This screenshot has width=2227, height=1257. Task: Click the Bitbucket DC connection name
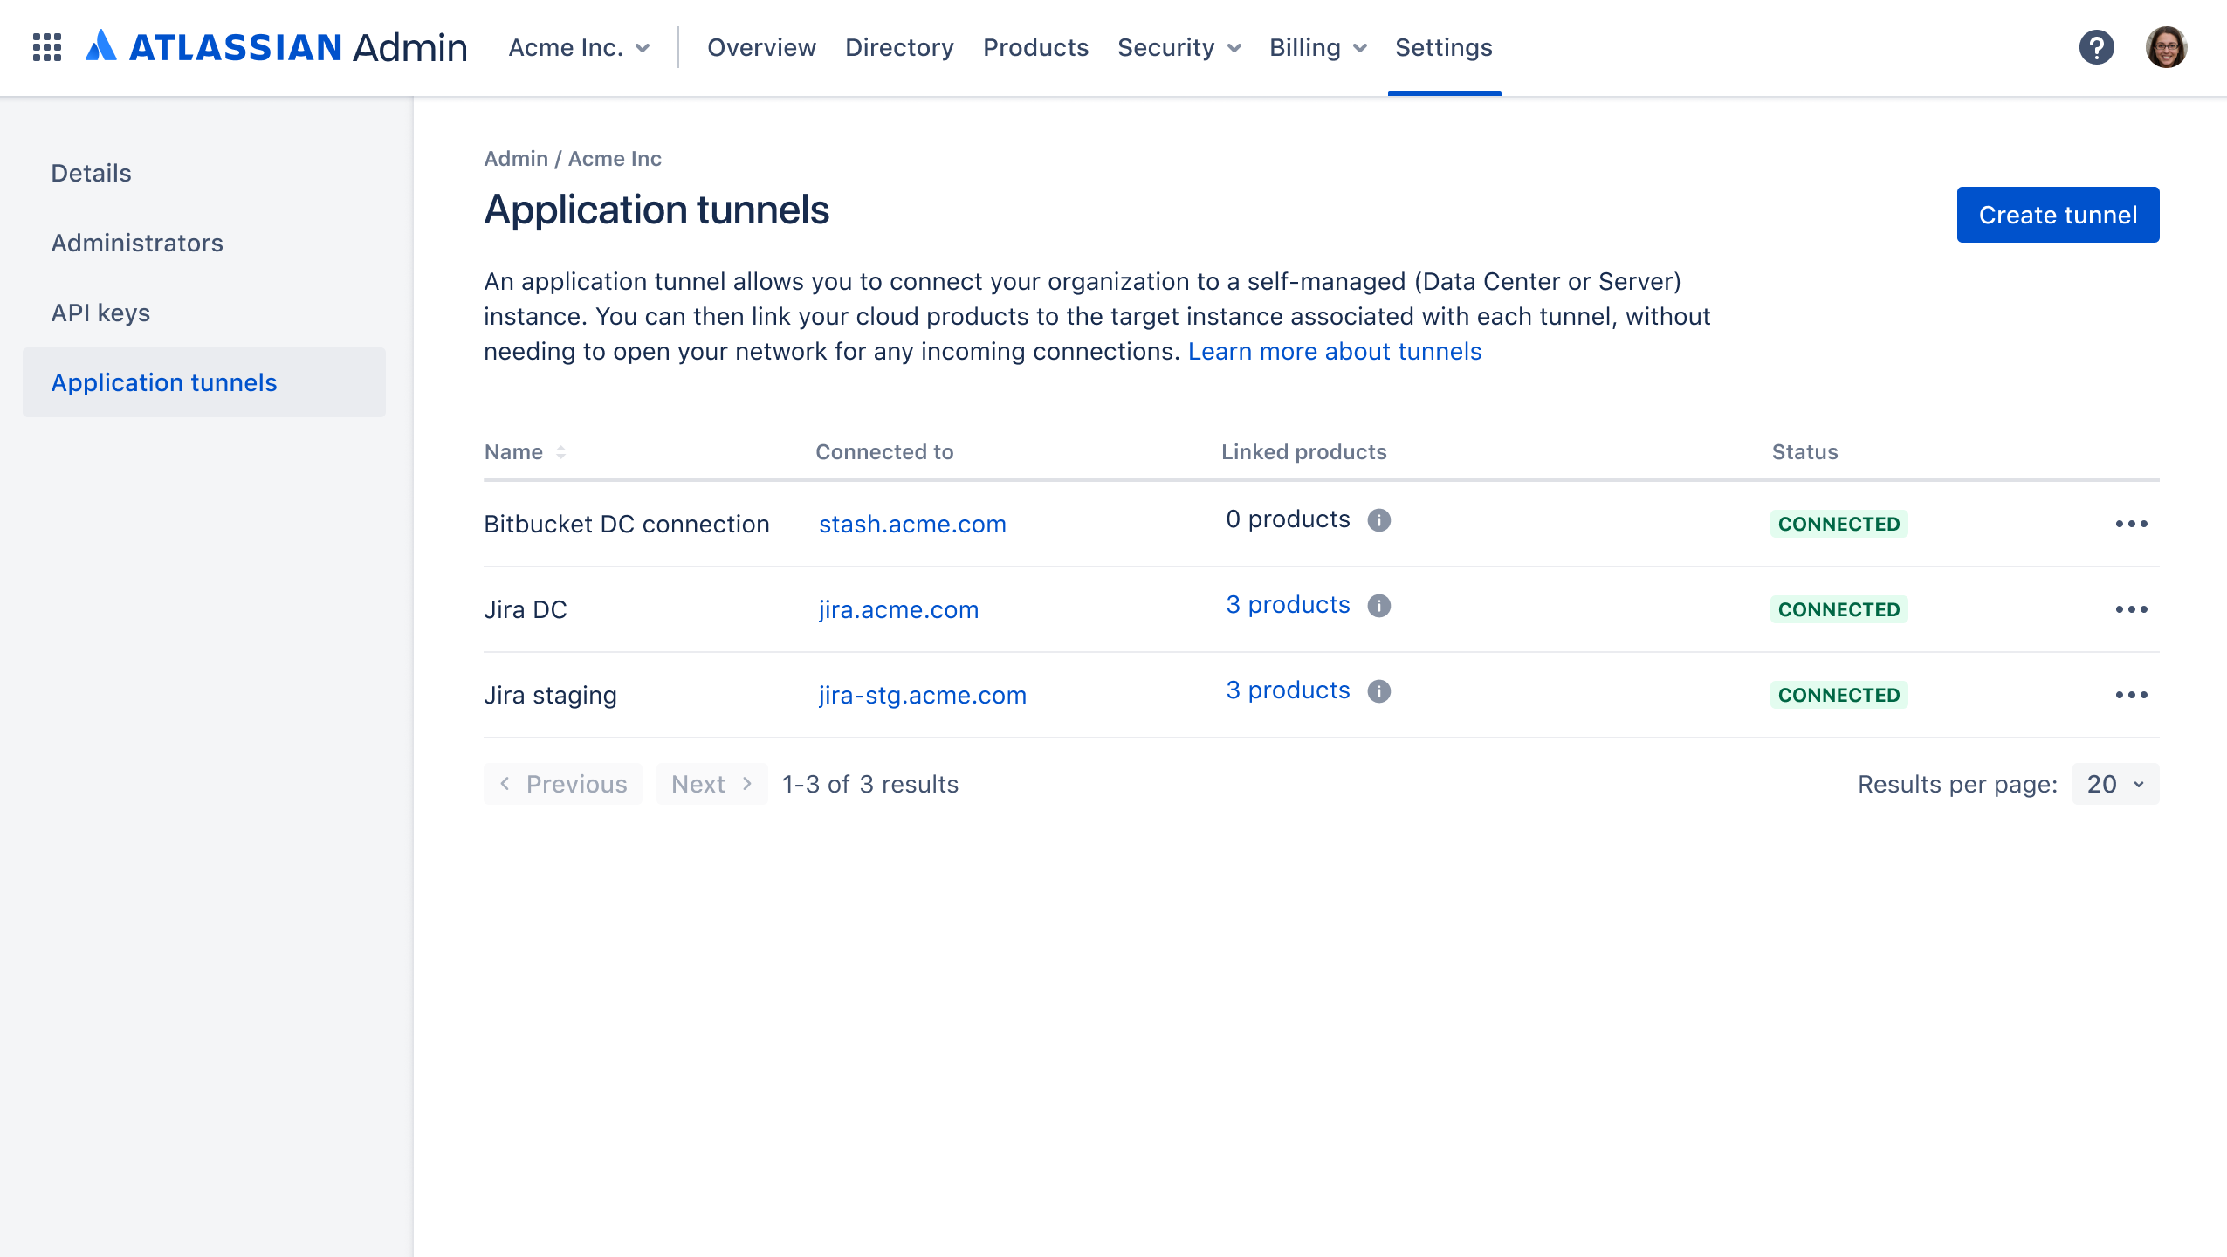click(x=627, y=524)
